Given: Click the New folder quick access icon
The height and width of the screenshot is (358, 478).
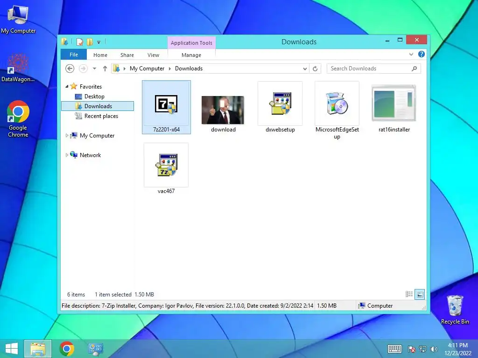Looking at the screenshot, I should click(x=90, y=42).
